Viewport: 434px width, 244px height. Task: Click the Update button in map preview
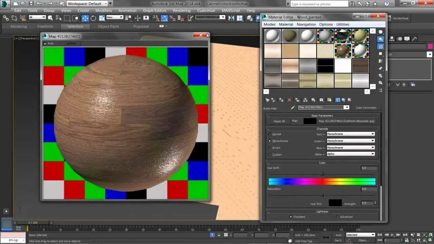pyautogui.click(x=71, y=43)
